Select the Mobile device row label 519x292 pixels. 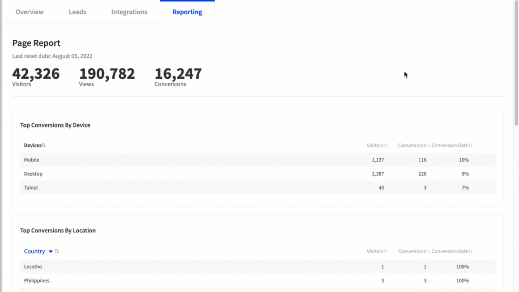[x=31, y=160]
